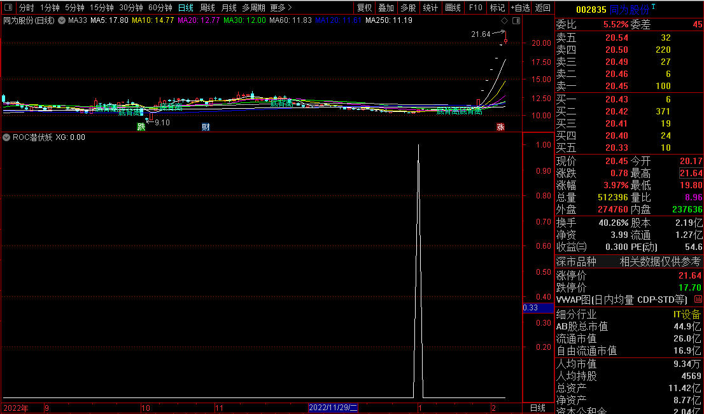Click the ROC潜伏妖 indicator title

(x=32, y=137)
